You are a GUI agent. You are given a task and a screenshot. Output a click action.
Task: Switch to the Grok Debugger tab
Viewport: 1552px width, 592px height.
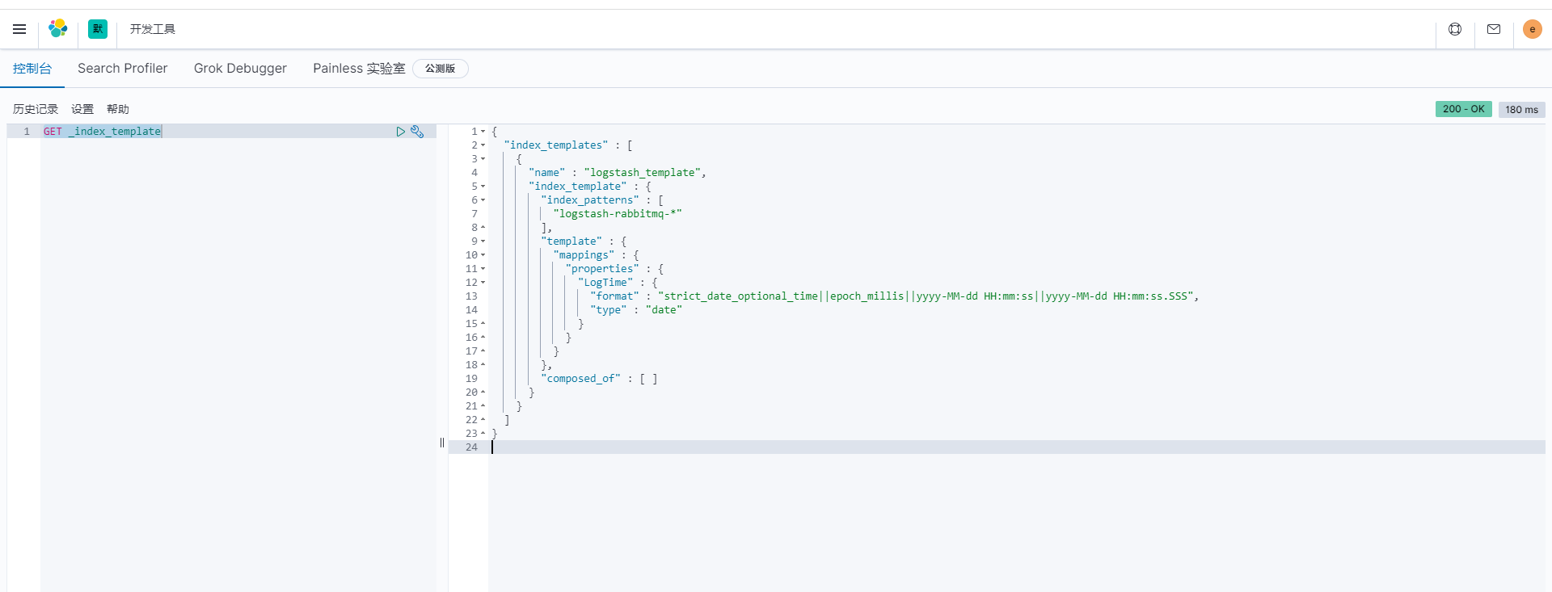[x=240, y=69]
